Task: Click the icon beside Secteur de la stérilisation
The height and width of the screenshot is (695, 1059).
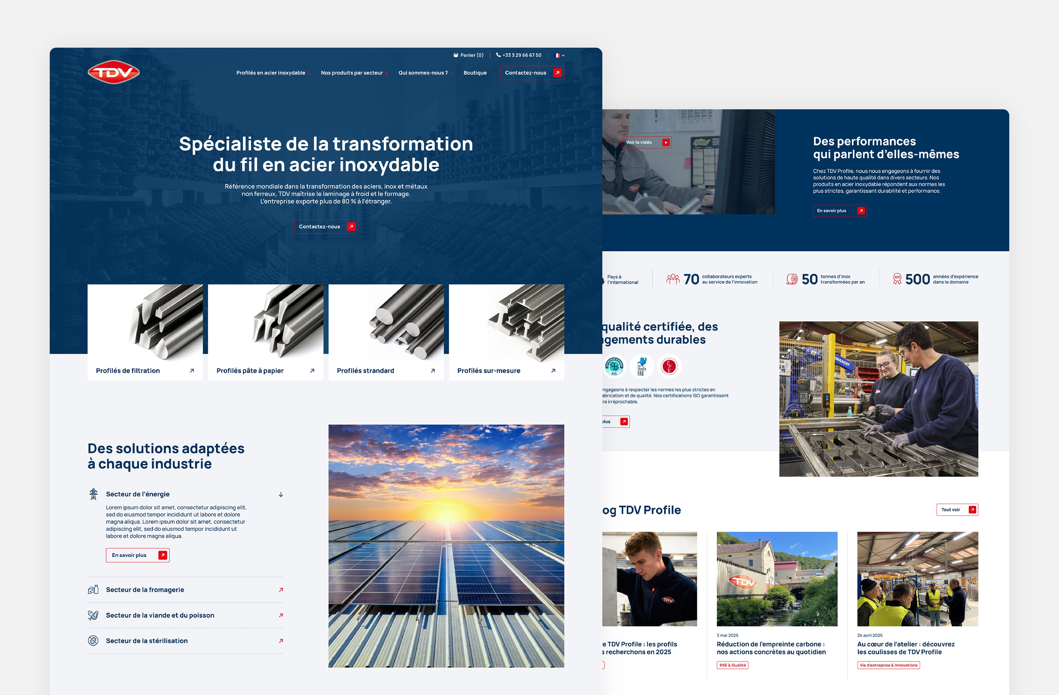Action: tap(93, 641)
